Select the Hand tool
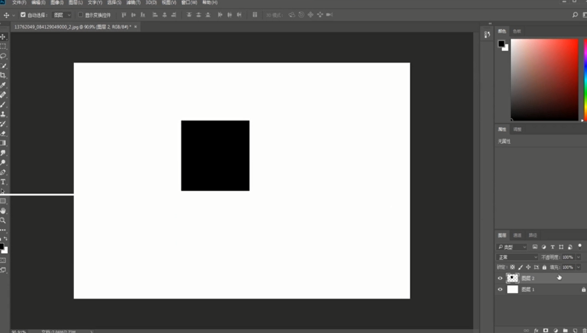 [3, 210]
